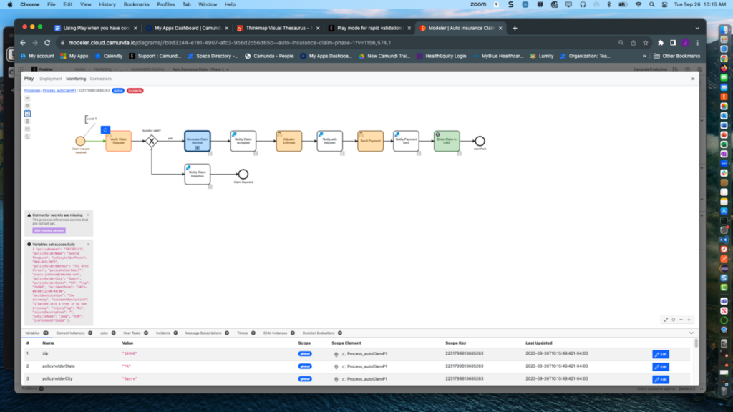Open the Processes breadcrumb link
This screenshot has height=412, width=733.
32,90
